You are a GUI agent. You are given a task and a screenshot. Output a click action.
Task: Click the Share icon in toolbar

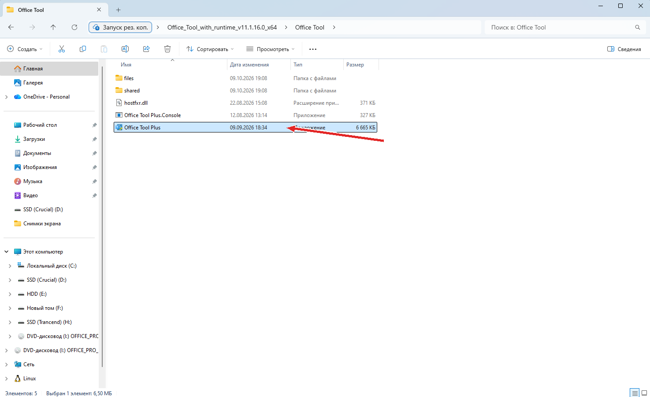(146, 49)
